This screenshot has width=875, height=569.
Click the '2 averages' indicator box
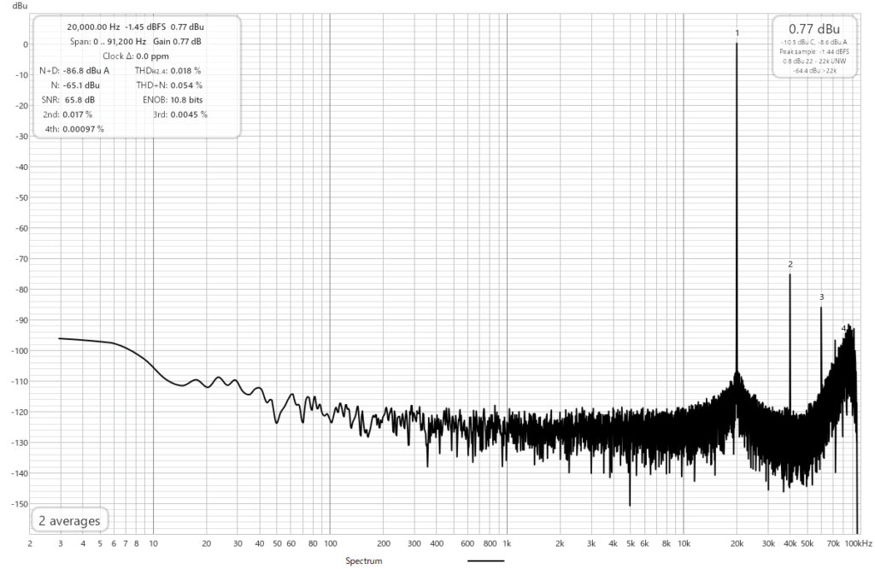69,520
